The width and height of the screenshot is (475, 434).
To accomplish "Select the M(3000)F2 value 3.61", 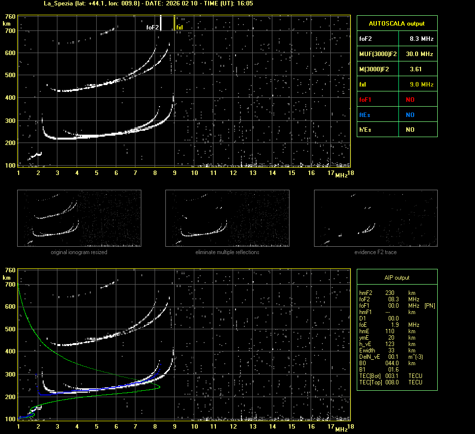I will pyautogui.click(x=416, y=69).
